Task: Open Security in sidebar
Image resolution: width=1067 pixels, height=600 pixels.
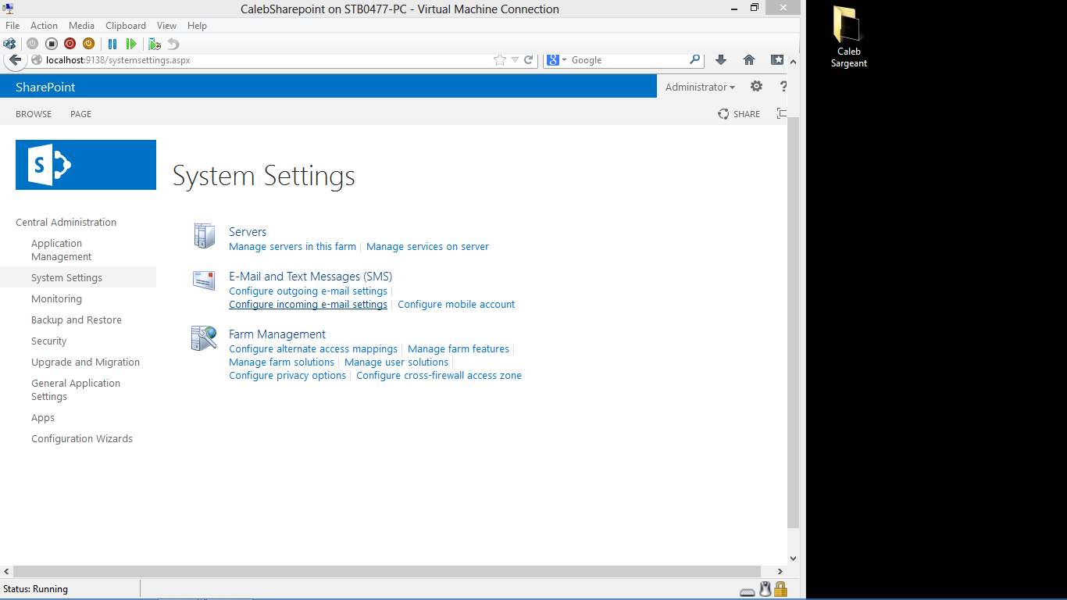Action: coord(48,341)
